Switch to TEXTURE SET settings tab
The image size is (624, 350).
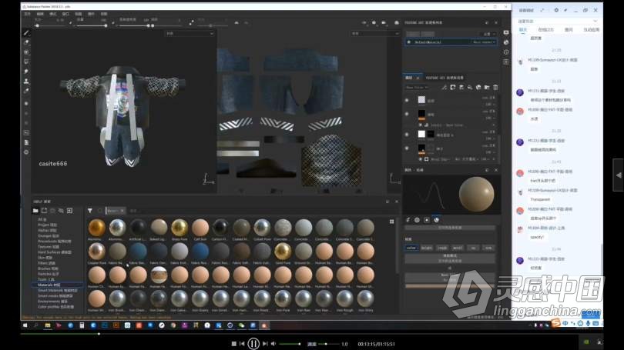pos(445,78)
